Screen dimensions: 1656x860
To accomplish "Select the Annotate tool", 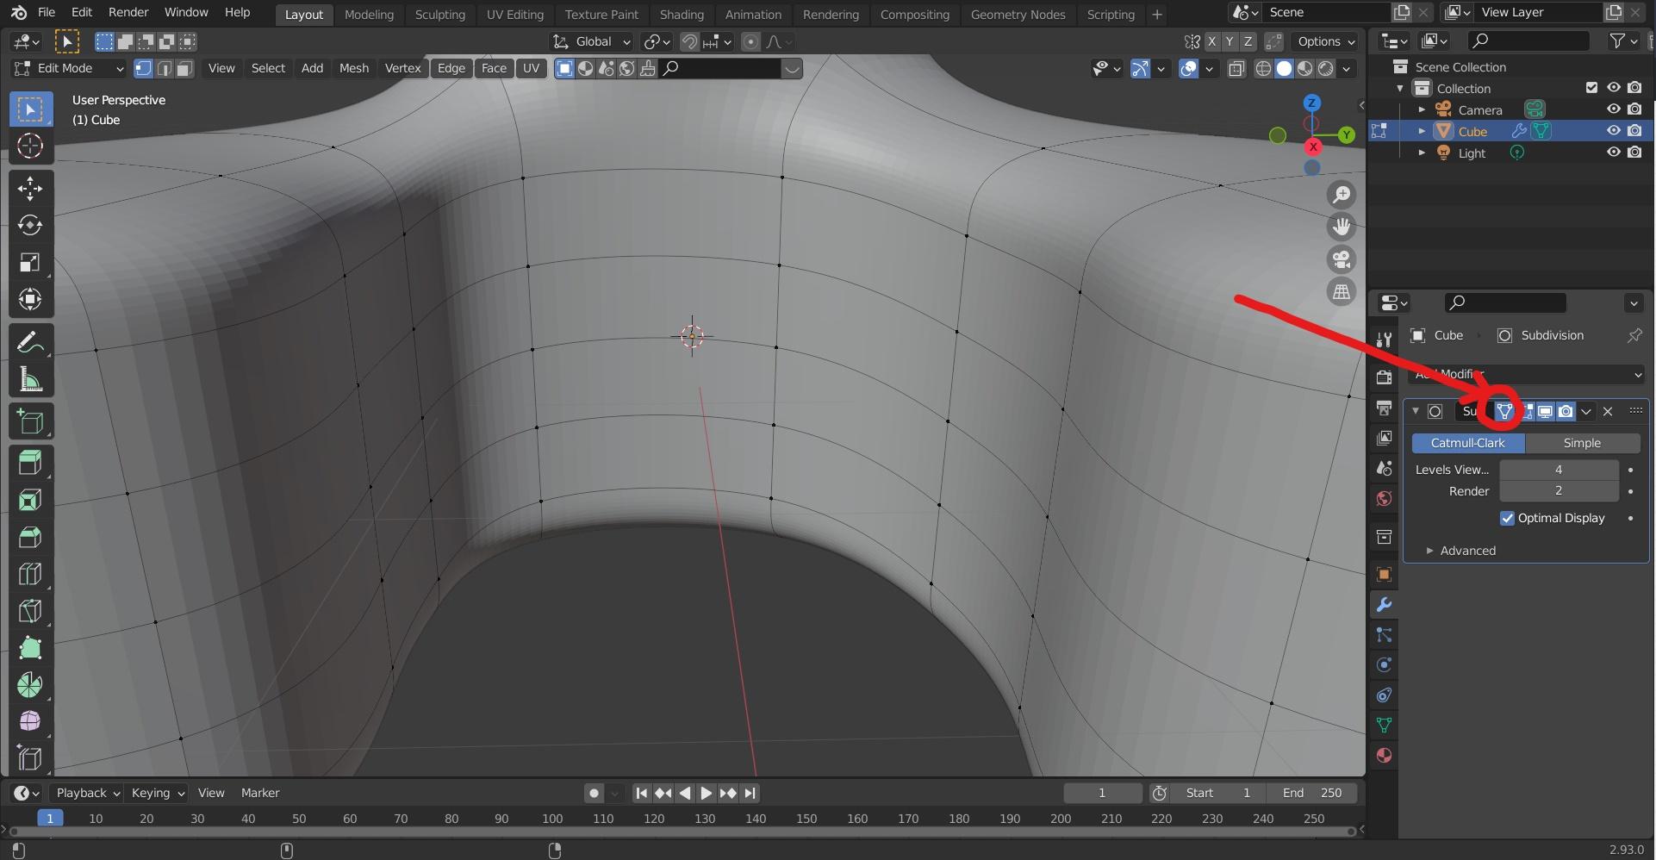I will 30,341.
